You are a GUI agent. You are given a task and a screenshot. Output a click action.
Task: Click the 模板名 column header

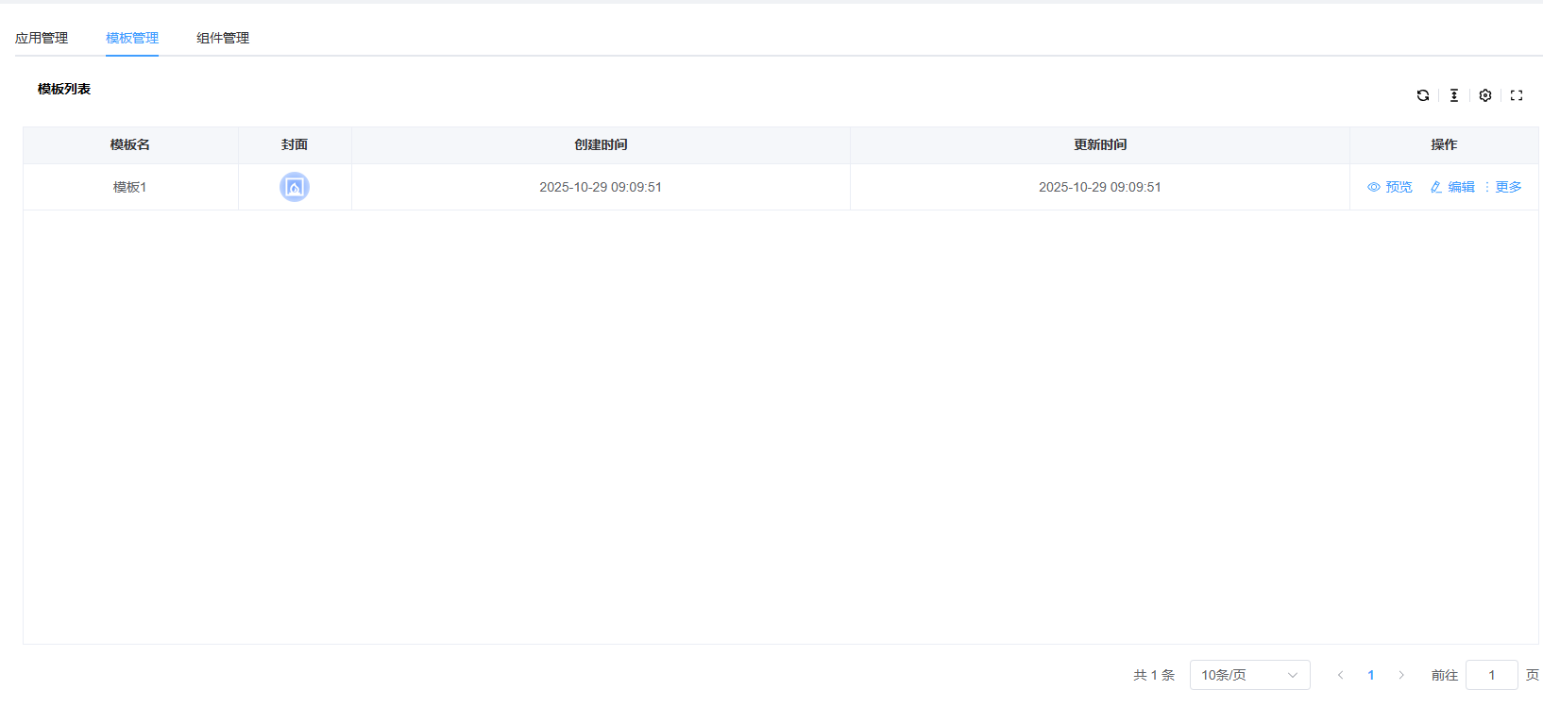pos(130,144)
